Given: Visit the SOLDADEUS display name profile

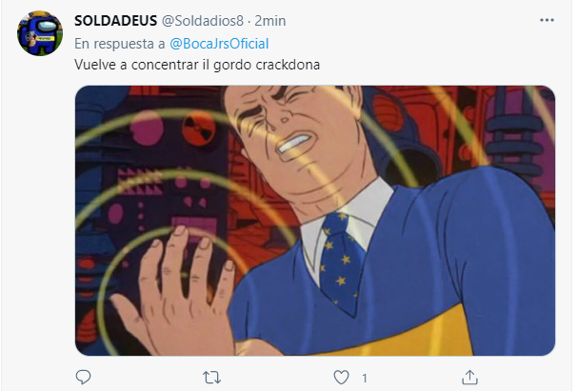Looking at the screenshot, I should 116,21.
